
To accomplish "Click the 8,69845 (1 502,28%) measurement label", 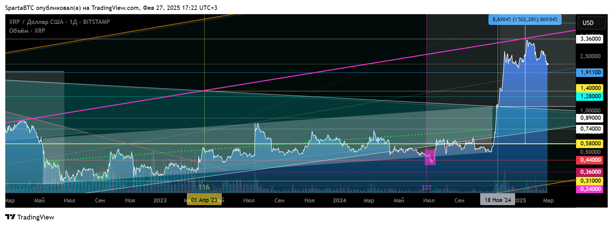I will (525, 19).
